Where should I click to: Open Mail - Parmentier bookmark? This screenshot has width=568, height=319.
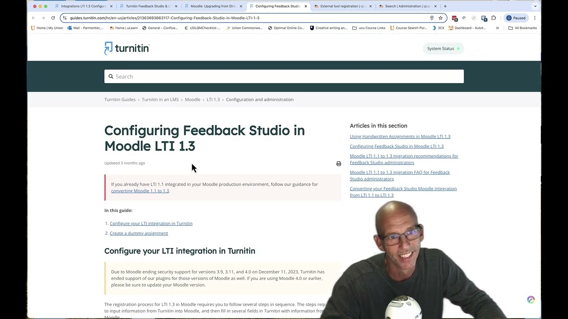[x=86, y=28]
